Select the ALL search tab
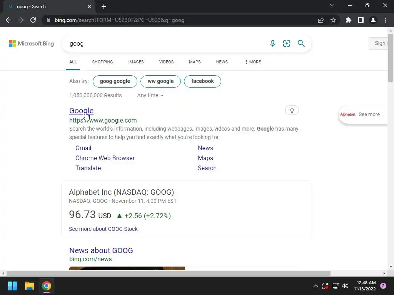 tap(73, 62)
